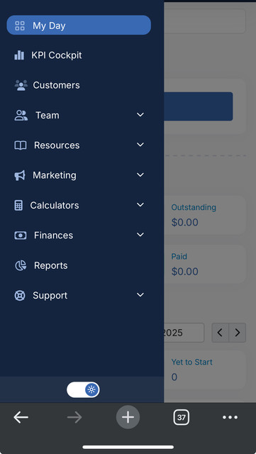Click the Finances money bill icon
This screenshot has height=454, width=256.
tap(21, 236)
